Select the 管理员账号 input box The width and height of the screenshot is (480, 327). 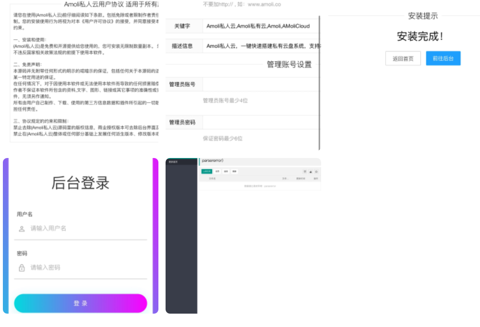[x=261, y=84]
